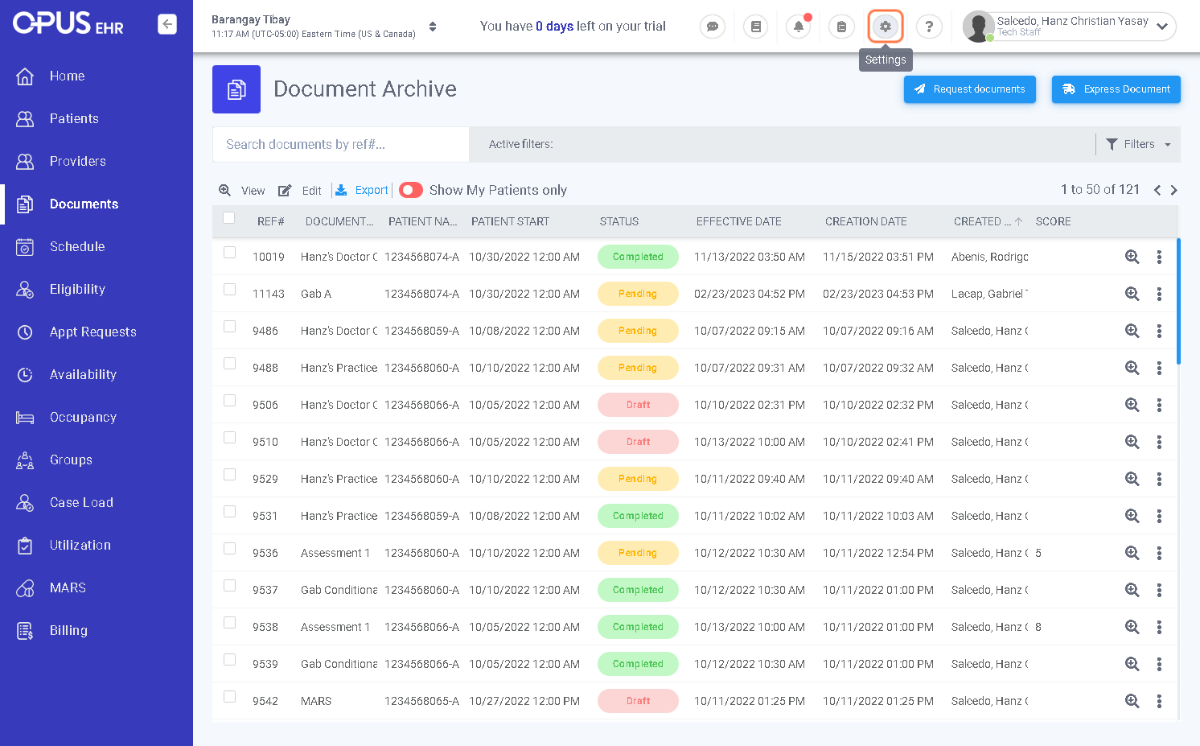1200x746 pixels.
Task: Open the kebab menu for document 9542
Action: 1159,701
